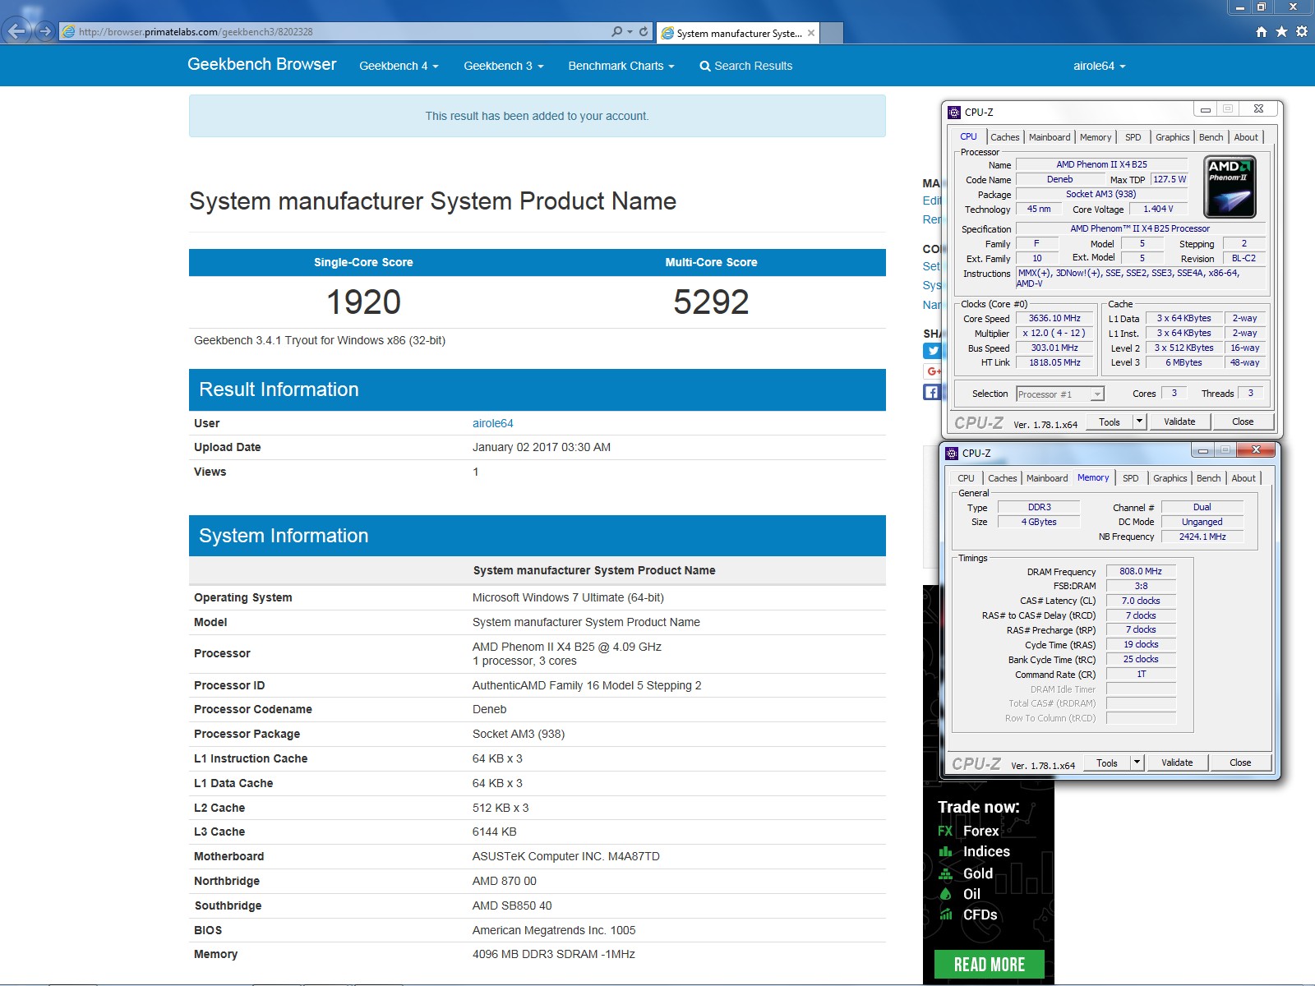Switch to Graphics tab in bottom CPU-Z
The image size is (1315, 986).
1170,478
